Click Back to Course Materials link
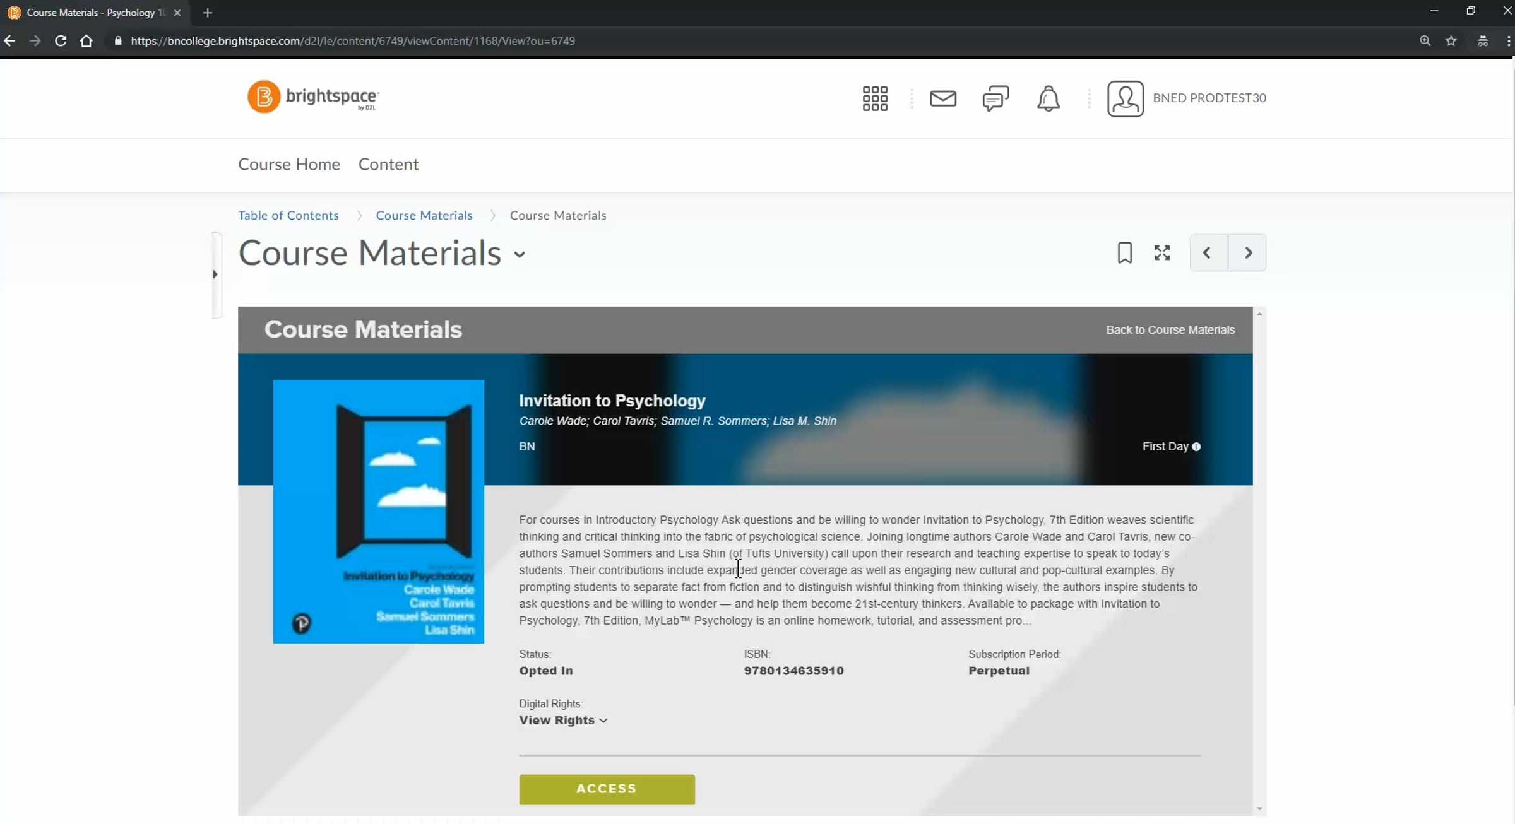This screenshot has width=1515, height=824. (x=1170, y=330)
